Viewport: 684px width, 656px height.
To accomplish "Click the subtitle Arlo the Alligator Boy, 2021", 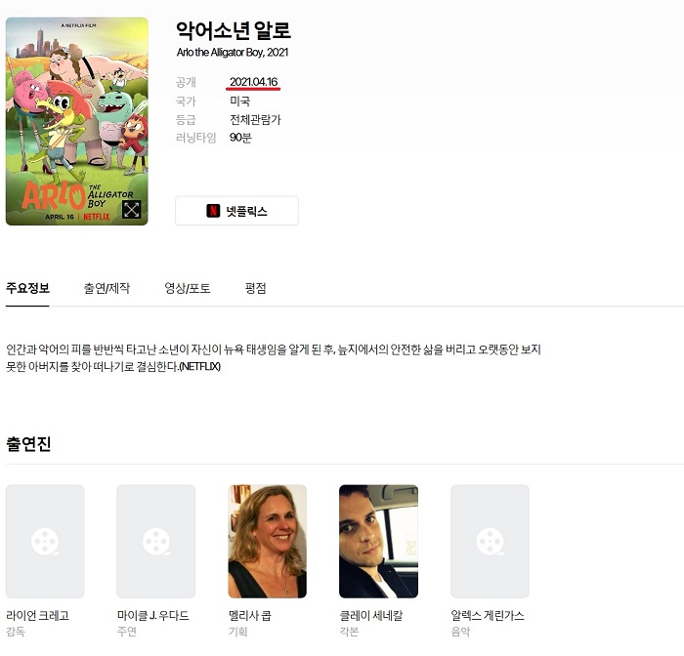I will (233, 53).
